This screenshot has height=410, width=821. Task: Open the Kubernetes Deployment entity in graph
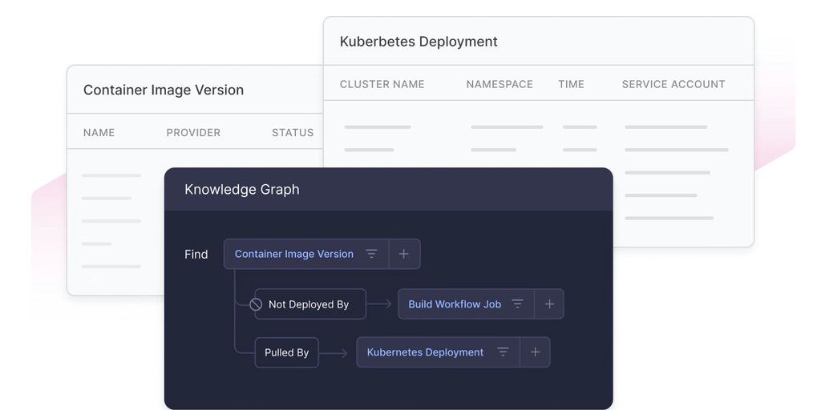point(425,352)
